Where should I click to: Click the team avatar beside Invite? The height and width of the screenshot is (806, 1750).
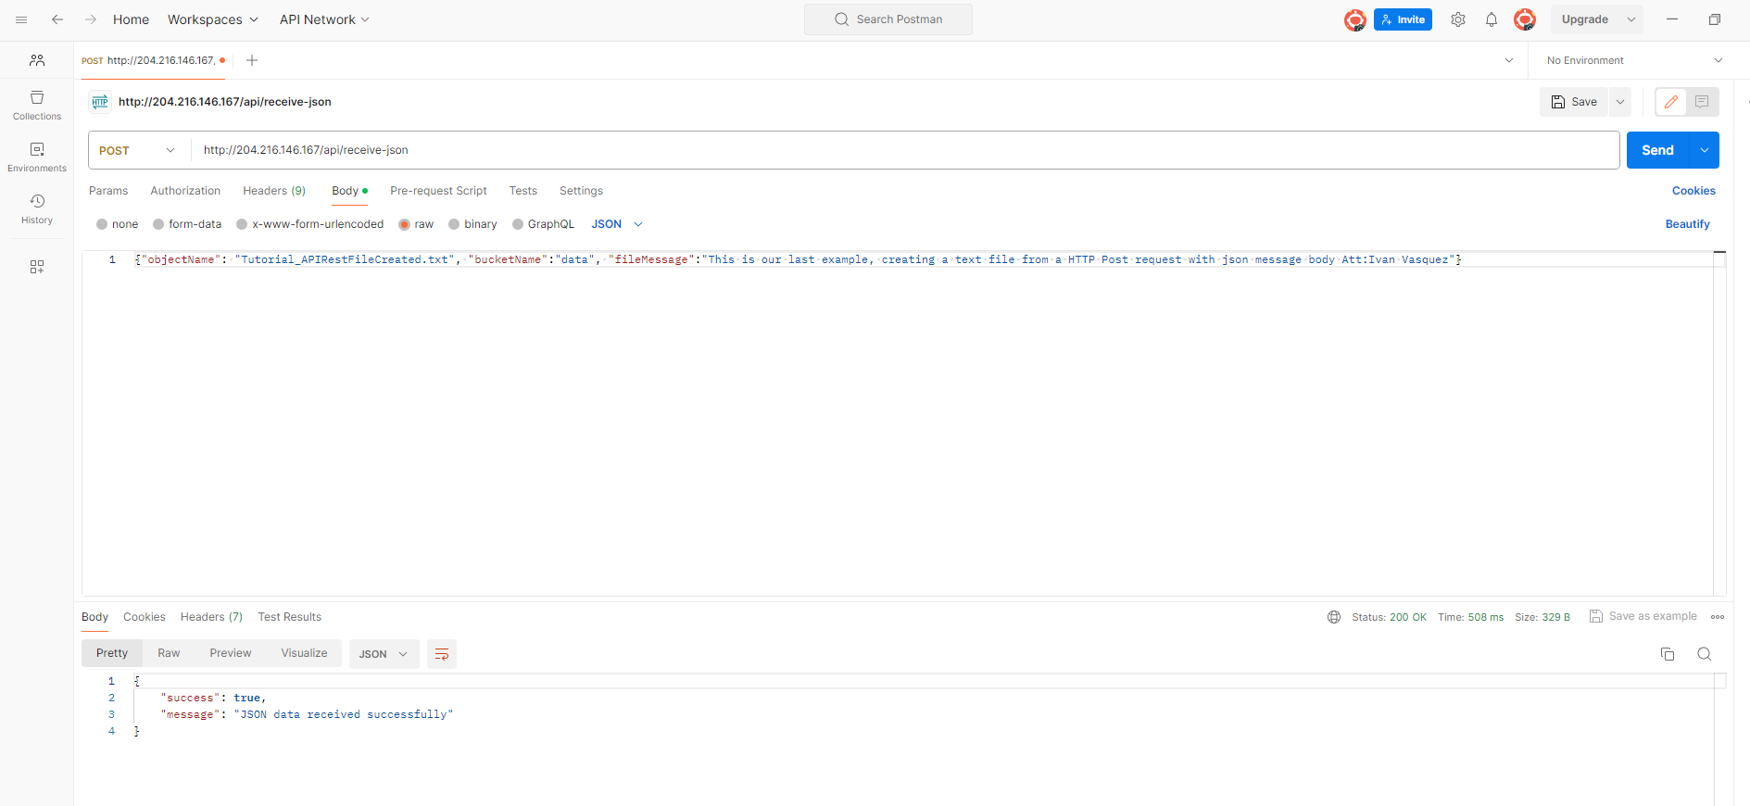point(1355,19)
